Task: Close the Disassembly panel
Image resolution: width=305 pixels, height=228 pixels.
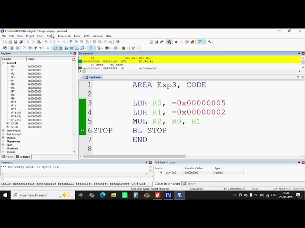Action: pyautogui.click(x=303, y=53)
